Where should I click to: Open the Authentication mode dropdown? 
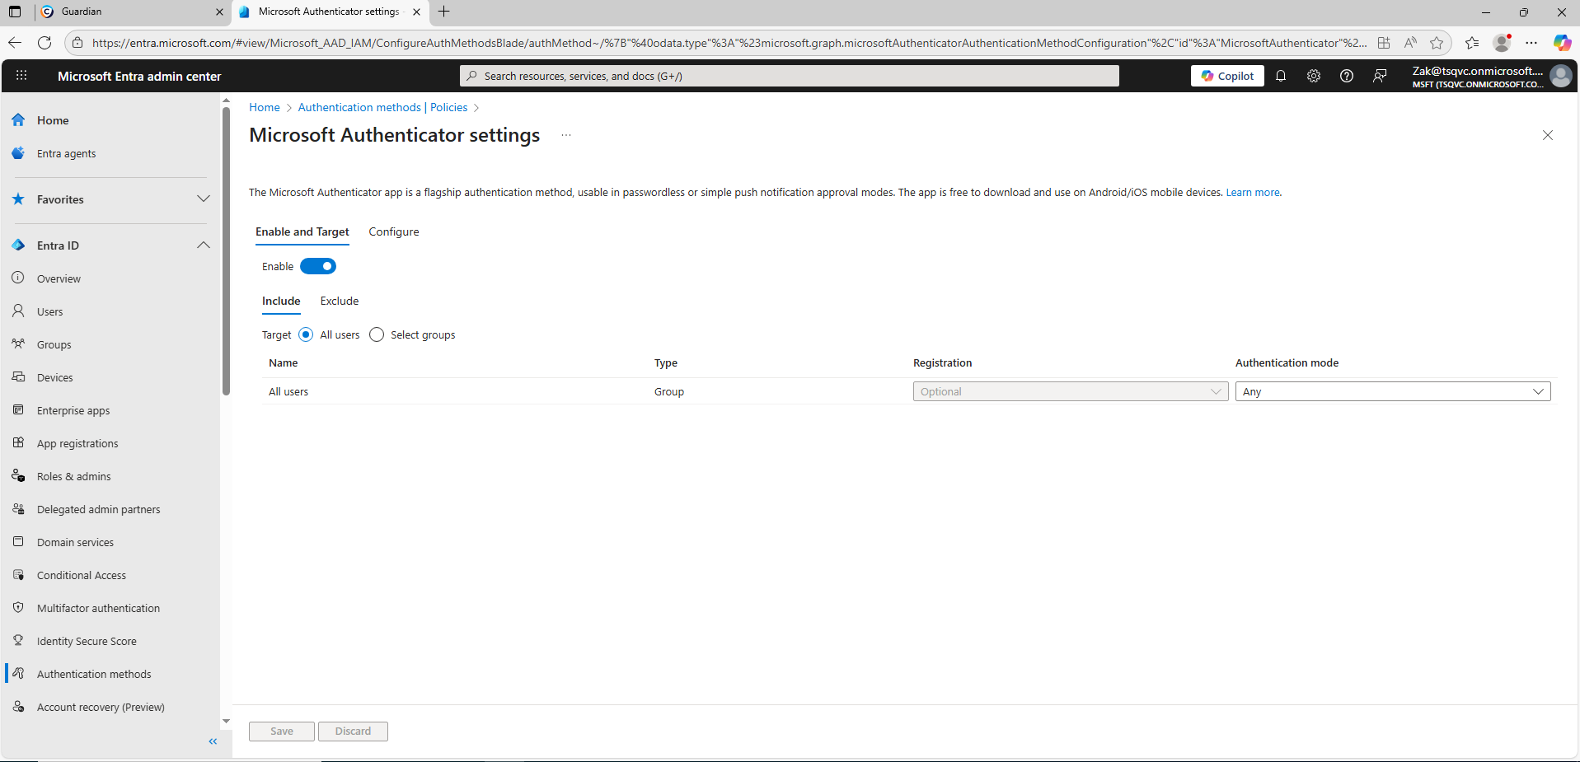[1392, 391]
